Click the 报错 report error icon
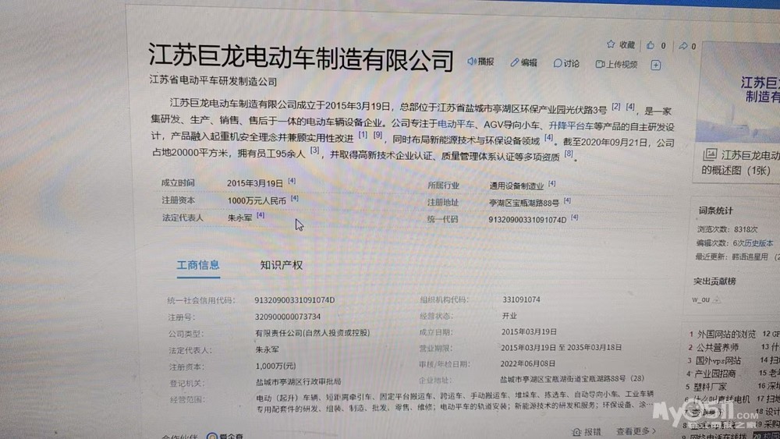 click(576, 431)
